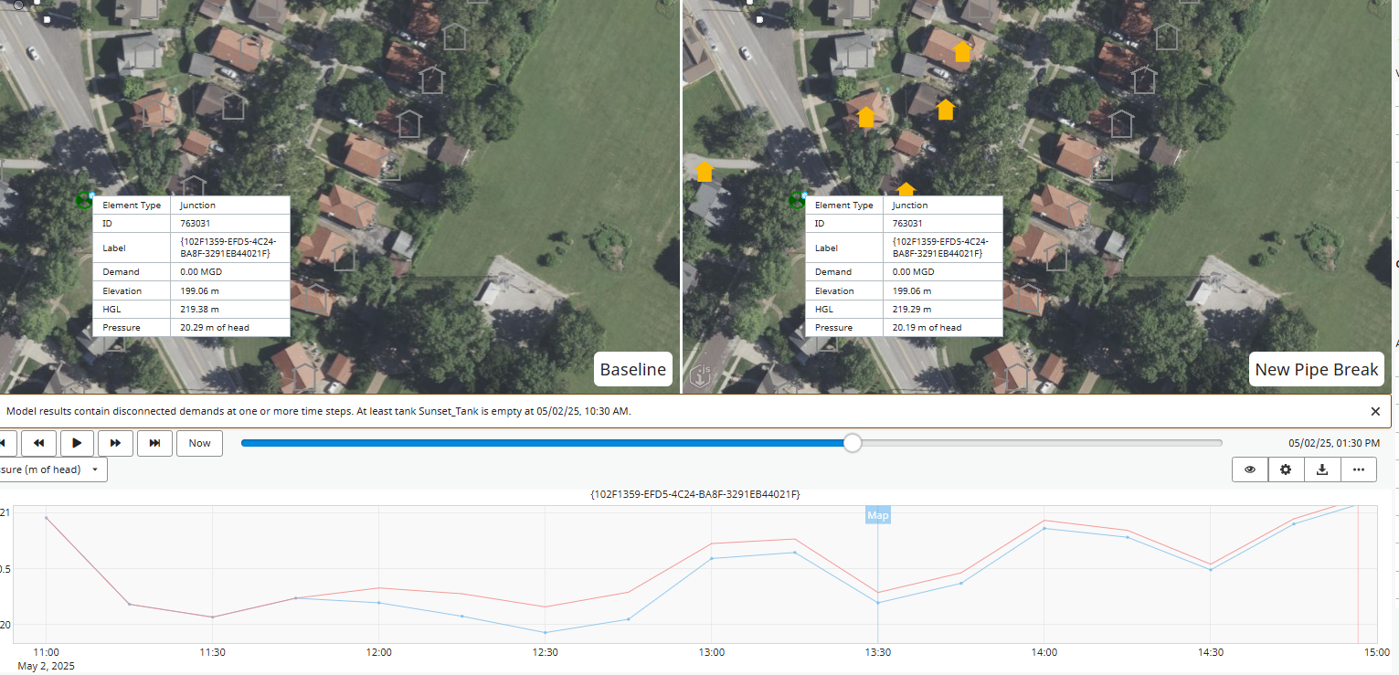Image resolution: width=1399 pixels, height=675 pixels.
Task: Click the topmost orange affected-customer house icon
Action: click(961, 51)
